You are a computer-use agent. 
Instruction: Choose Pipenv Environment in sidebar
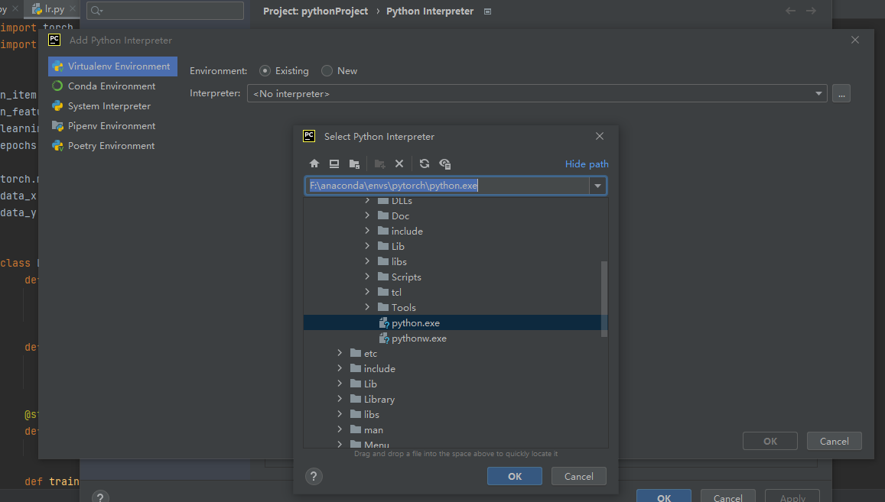112,126
